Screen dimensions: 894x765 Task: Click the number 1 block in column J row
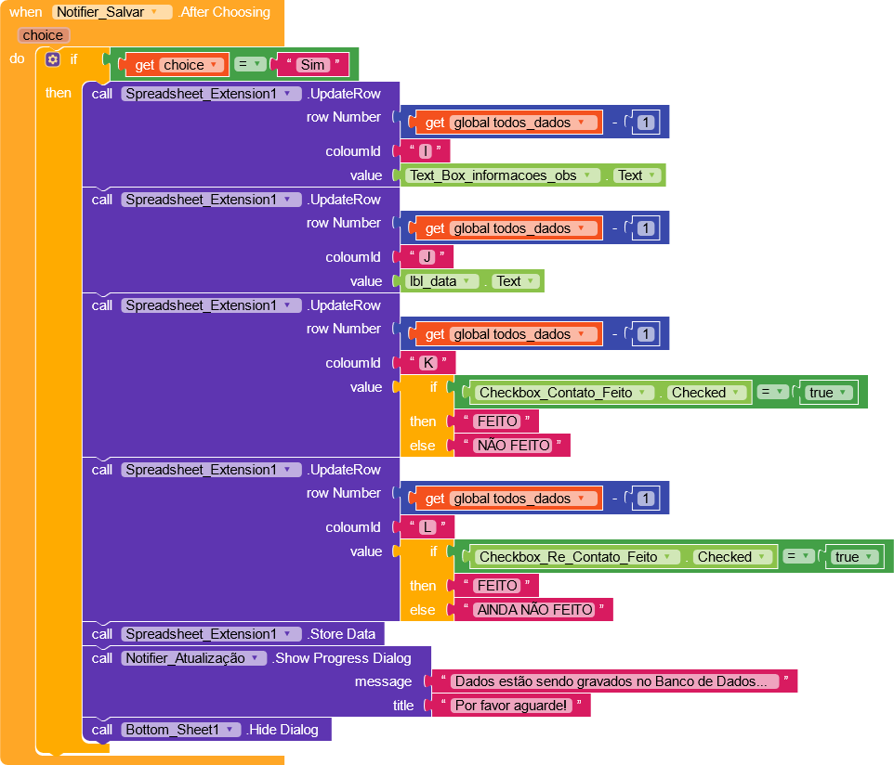646,228
